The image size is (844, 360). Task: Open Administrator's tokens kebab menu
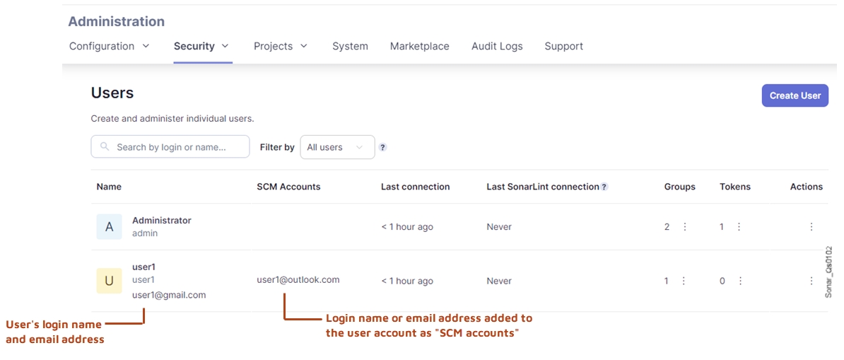(x=739, y=227)
